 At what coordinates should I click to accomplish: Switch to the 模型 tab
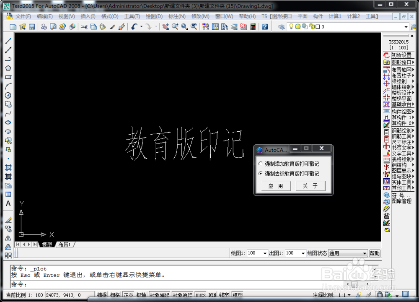pos(47,245)
